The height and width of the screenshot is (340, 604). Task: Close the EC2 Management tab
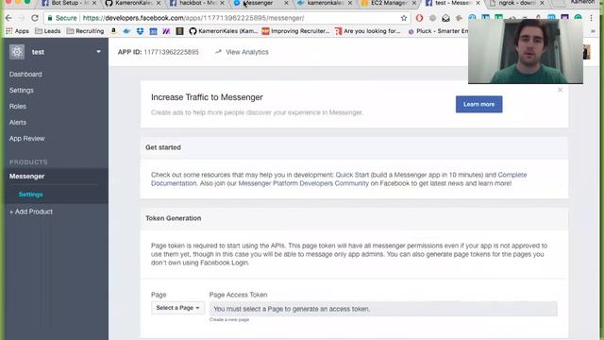[414, 3]
